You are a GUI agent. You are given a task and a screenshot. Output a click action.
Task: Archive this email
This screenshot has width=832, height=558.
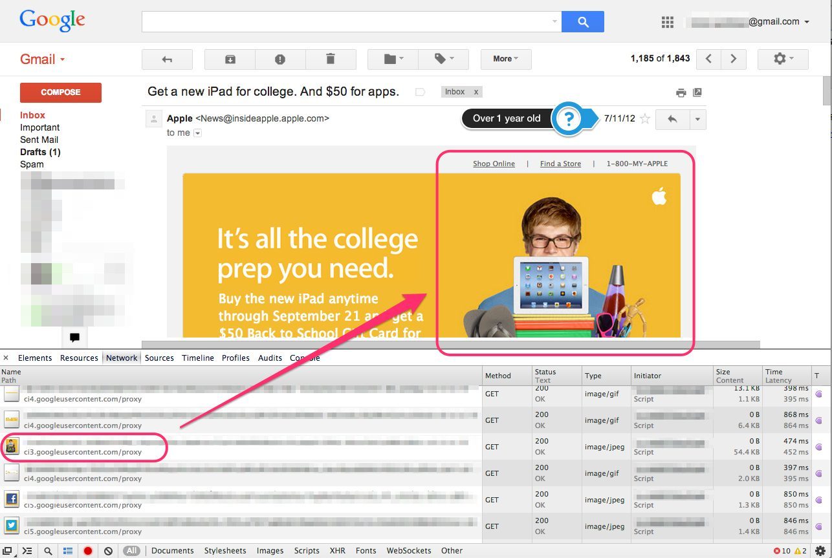click(230, 59)
